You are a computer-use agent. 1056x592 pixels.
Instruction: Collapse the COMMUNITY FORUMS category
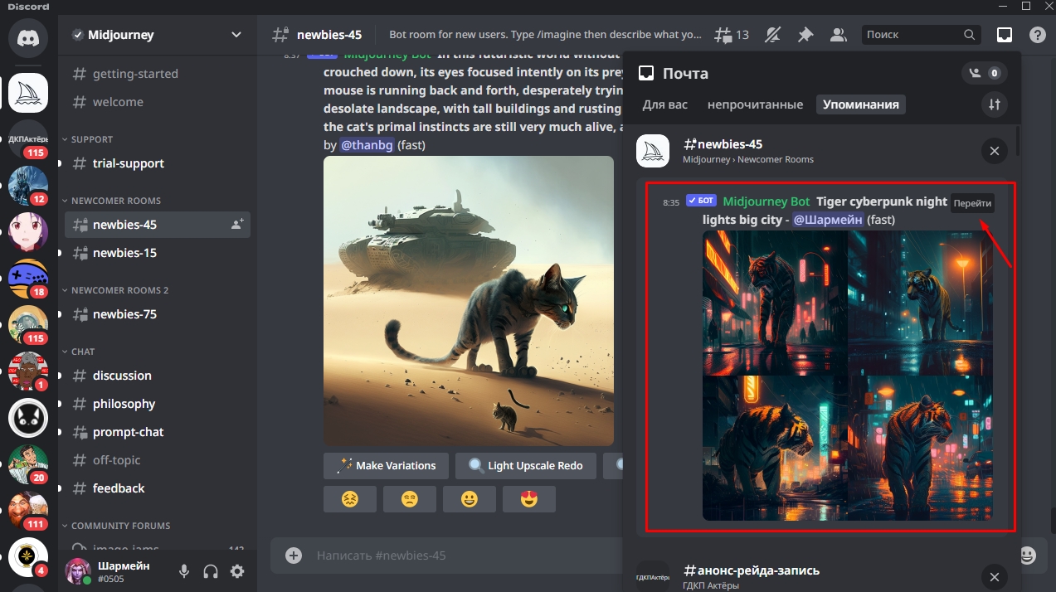(121, 526)
